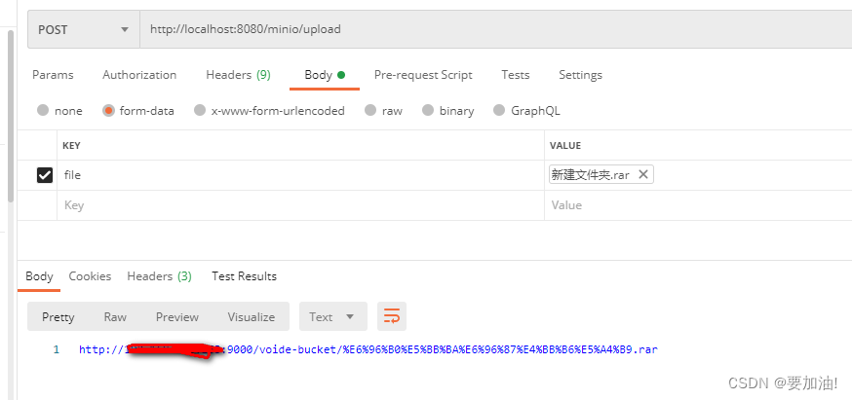
Task: Choose x-www-form-urlencoded body type
Action: pyautogui.click(x=200, y=111)
